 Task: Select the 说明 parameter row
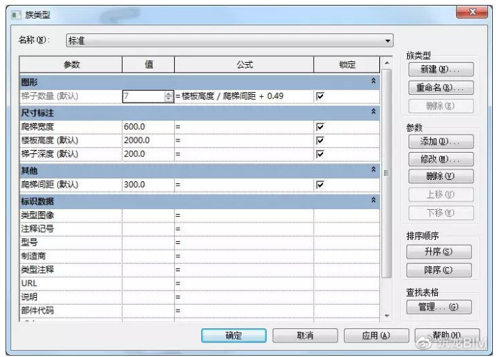[199, 297]
